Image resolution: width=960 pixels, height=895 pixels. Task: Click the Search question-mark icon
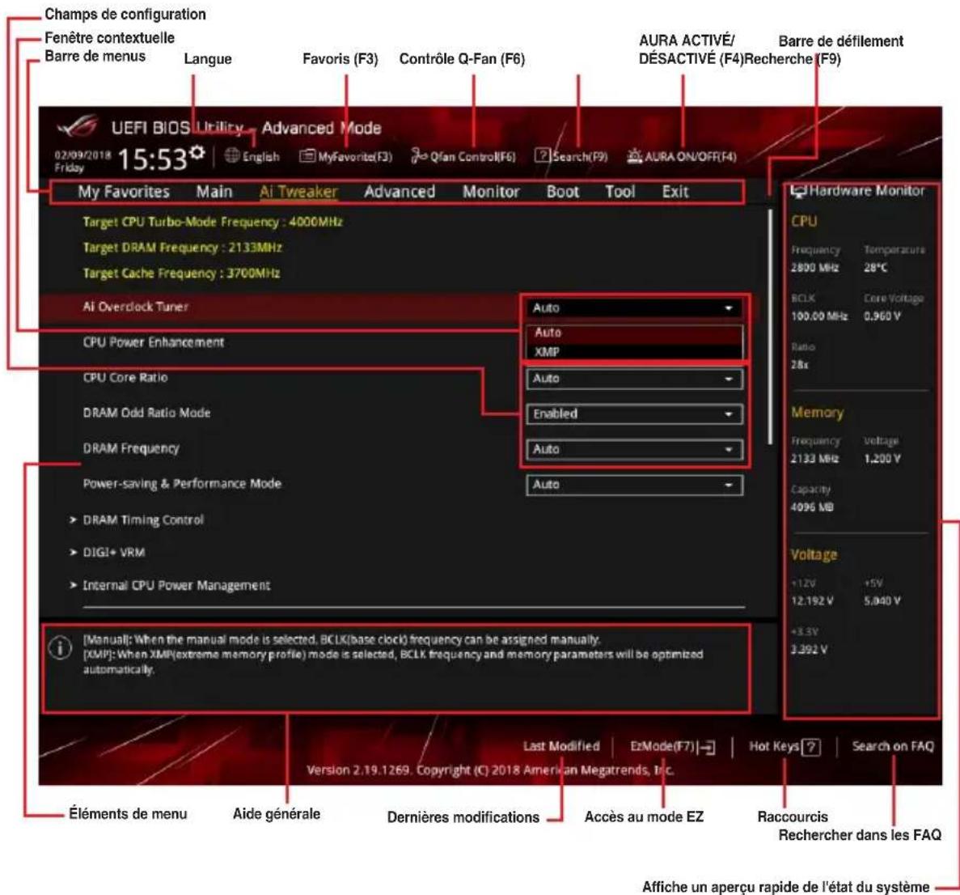tap(542, 155)
